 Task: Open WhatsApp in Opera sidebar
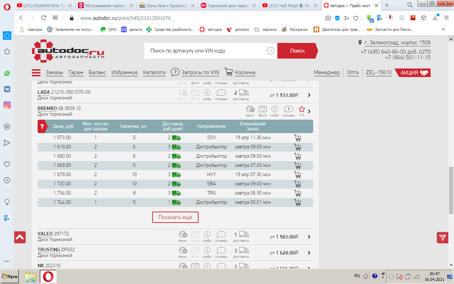[7, 73]
